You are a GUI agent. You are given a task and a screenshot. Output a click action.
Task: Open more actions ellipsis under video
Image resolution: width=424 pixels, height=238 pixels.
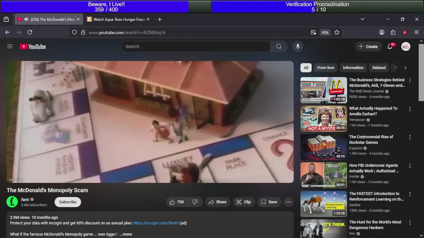pos(289,202)
